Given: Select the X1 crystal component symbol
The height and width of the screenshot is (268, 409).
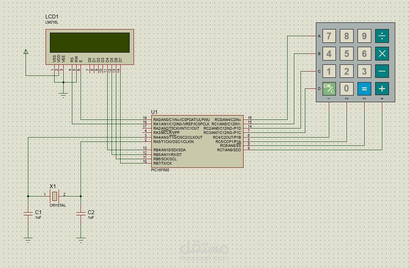Looking at the screenshot, I should pos(55,196).
